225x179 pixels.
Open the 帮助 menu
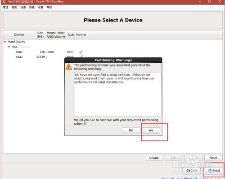[x=49, y=7]
